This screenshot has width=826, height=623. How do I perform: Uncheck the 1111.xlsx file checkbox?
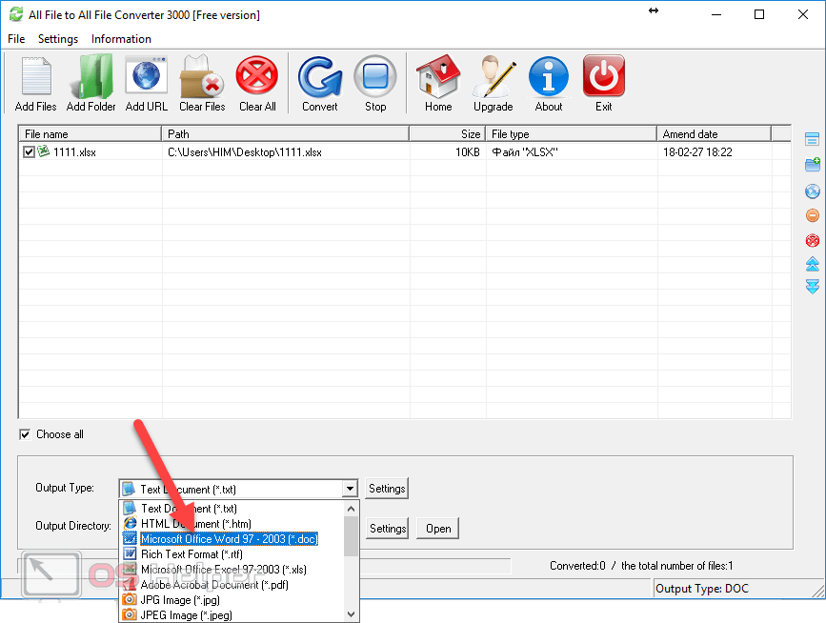pyautogui.click(x=30, y=152)
